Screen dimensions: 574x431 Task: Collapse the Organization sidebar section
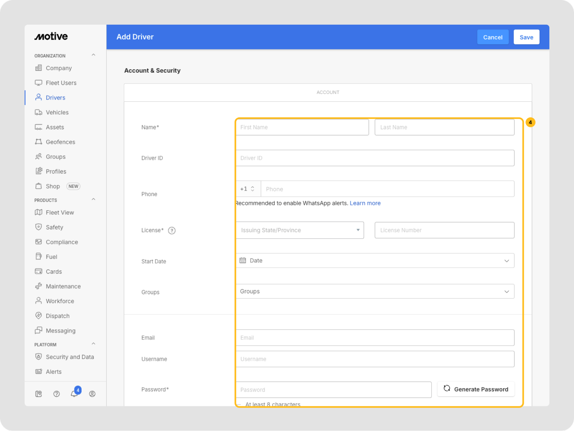click(x=93, y=55)
